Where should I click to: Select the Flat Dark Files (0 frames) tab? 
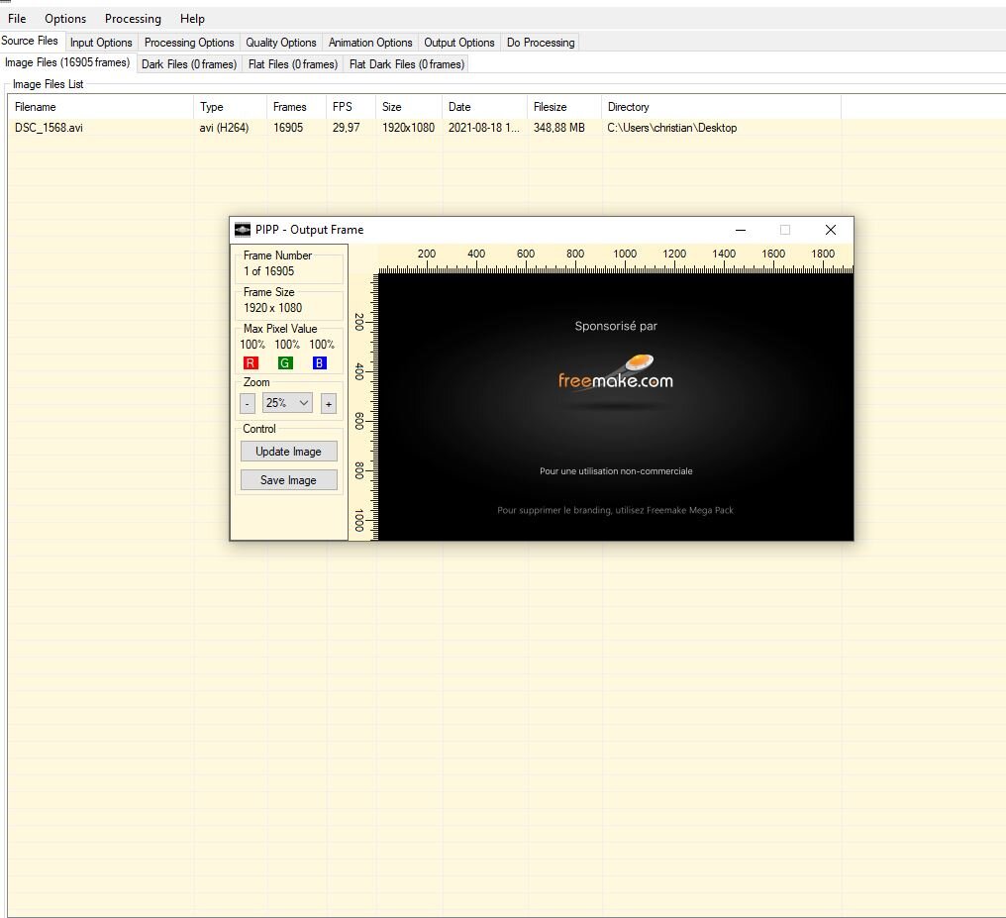(406, 64)
